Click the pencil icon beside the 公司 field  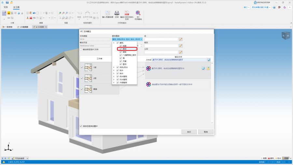click(181, 52)
